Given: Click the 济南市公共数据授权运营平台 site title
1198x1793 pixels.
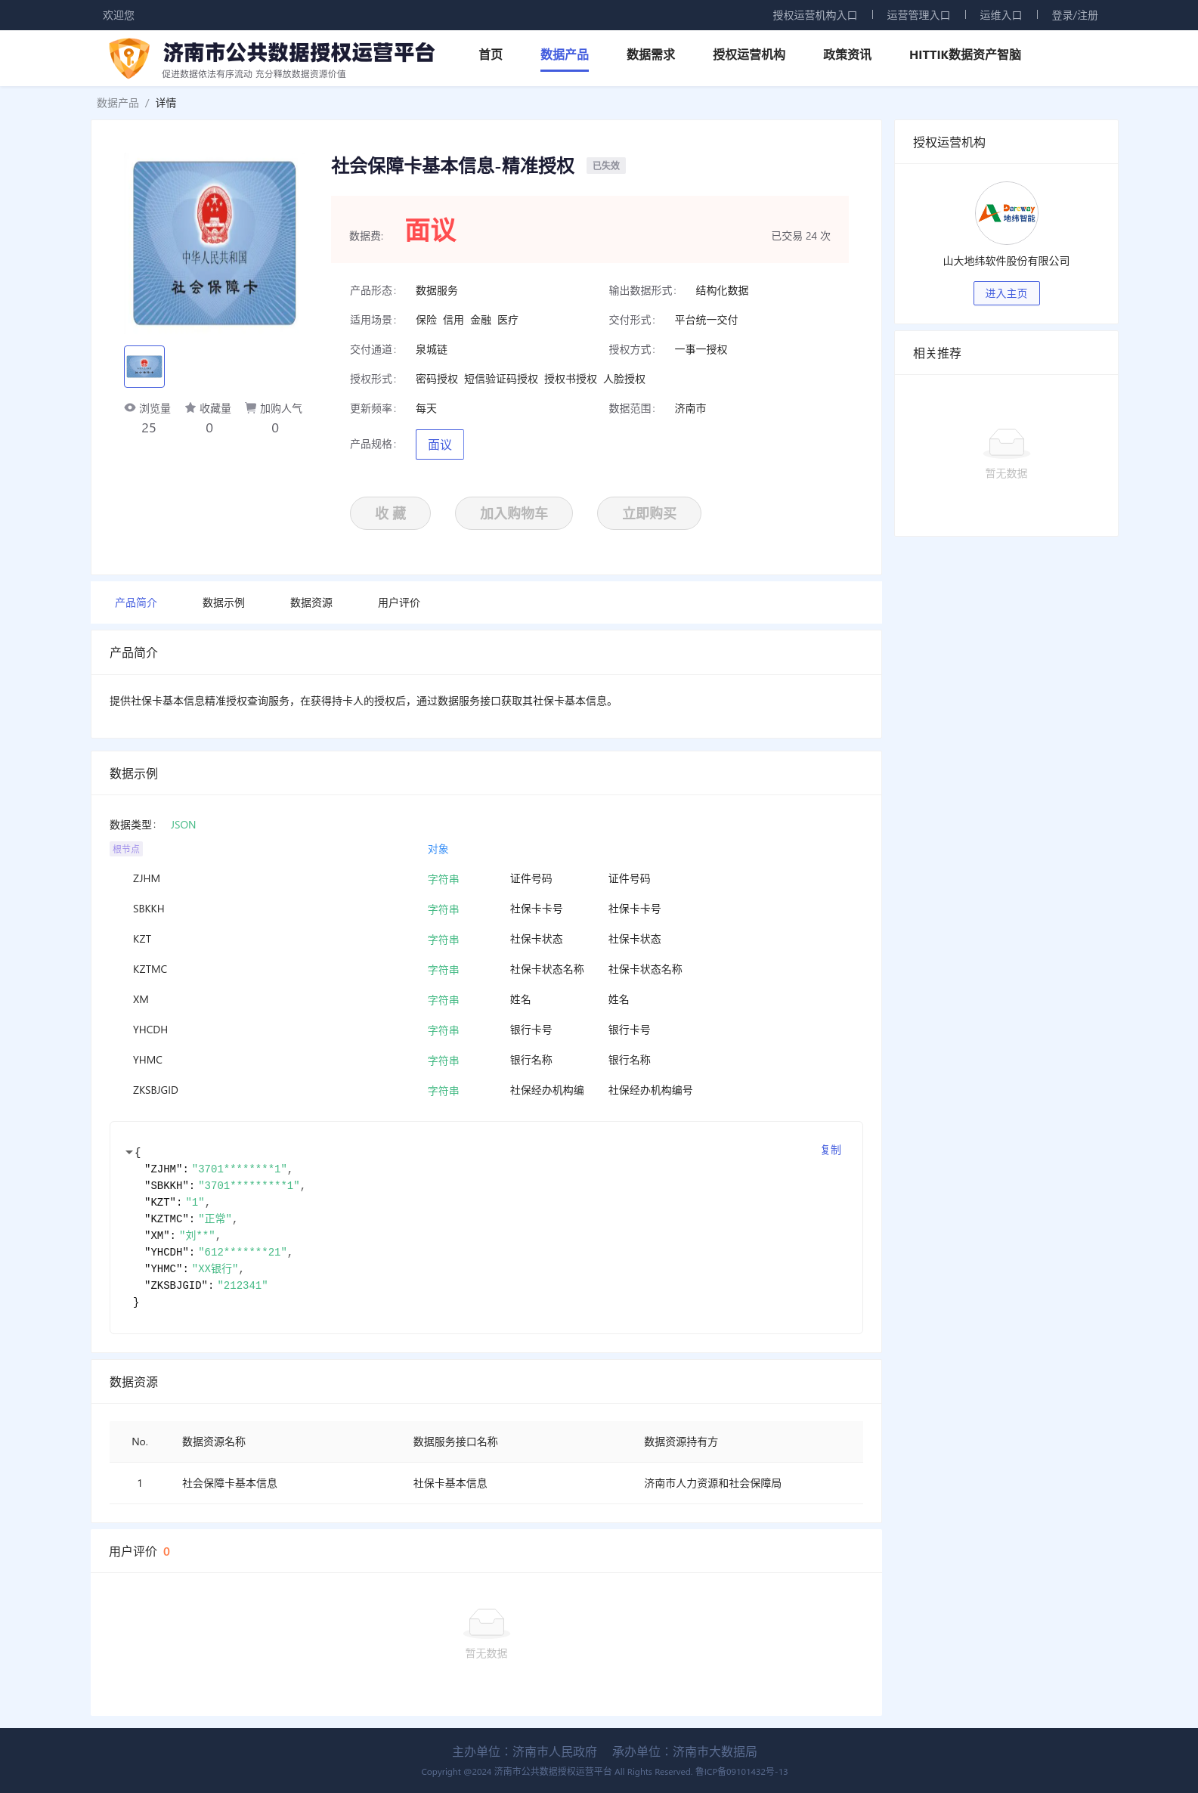Looking at the screenshot, I should tap(299, 52).
